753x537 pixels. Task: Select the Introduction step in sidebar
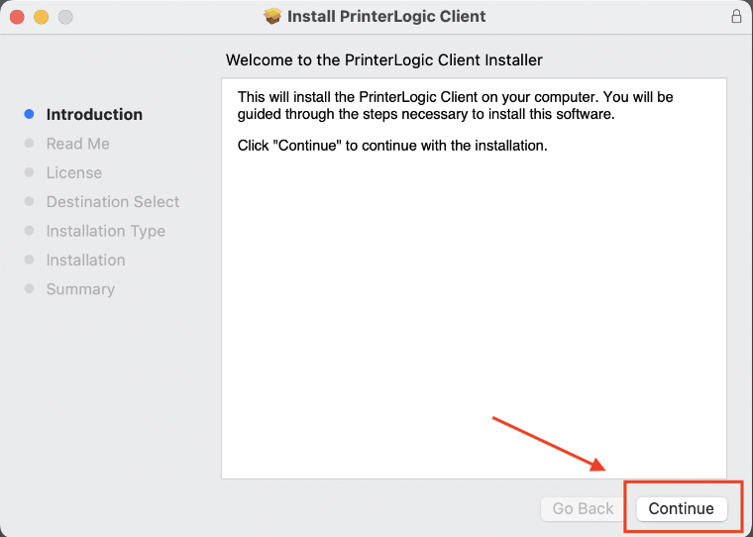[94, 115]
